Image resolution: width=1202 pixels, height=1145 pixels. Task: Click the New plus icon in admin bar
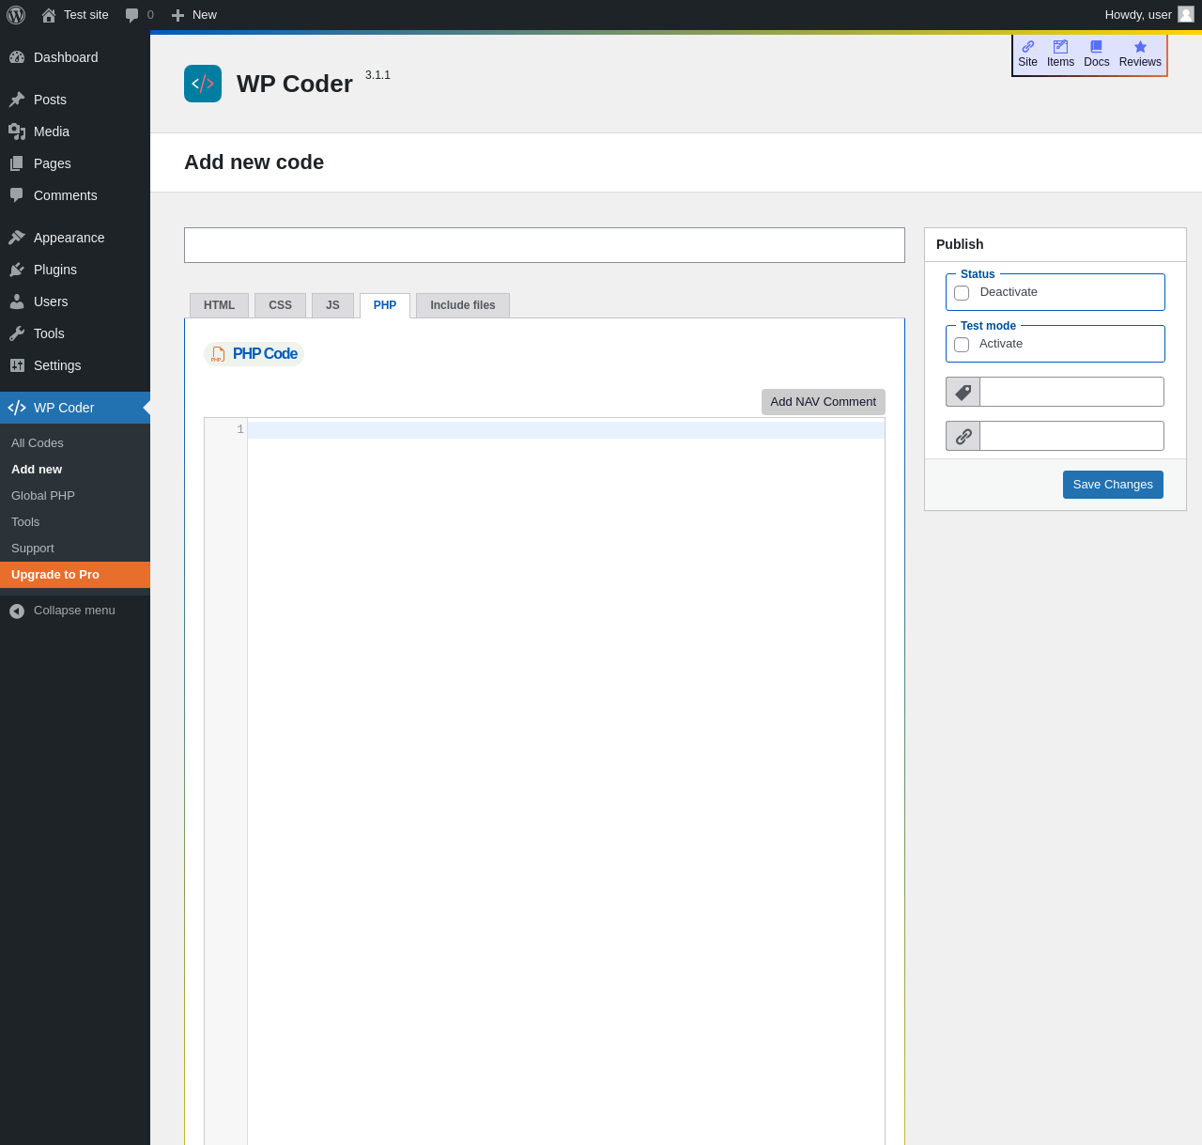coord(177,15)
